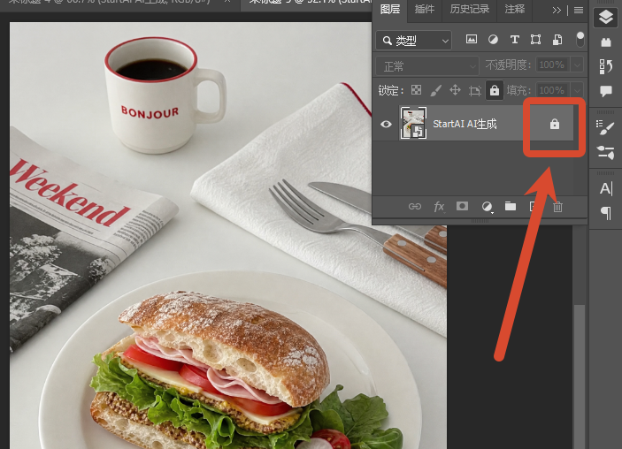This screenshot has width=622, height=449.
Task: Open the 历史记录 tab
Action: [469, 10]
